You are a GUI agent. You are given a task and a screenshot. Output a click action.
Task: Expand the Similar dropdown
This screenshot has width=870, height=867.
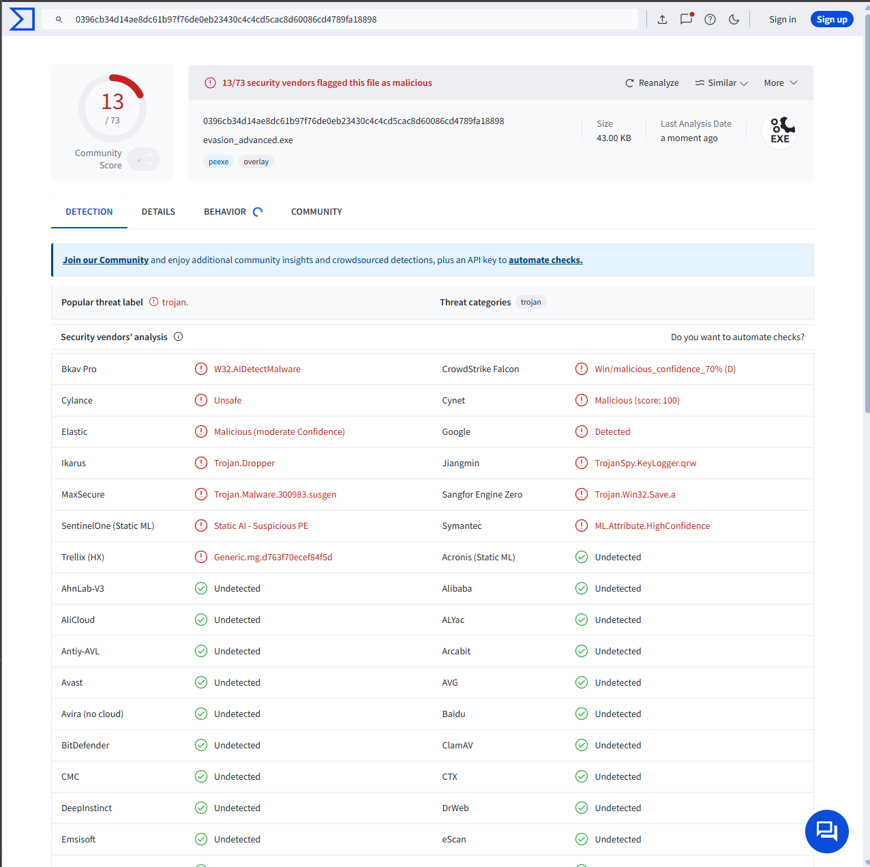coord(721,82)
